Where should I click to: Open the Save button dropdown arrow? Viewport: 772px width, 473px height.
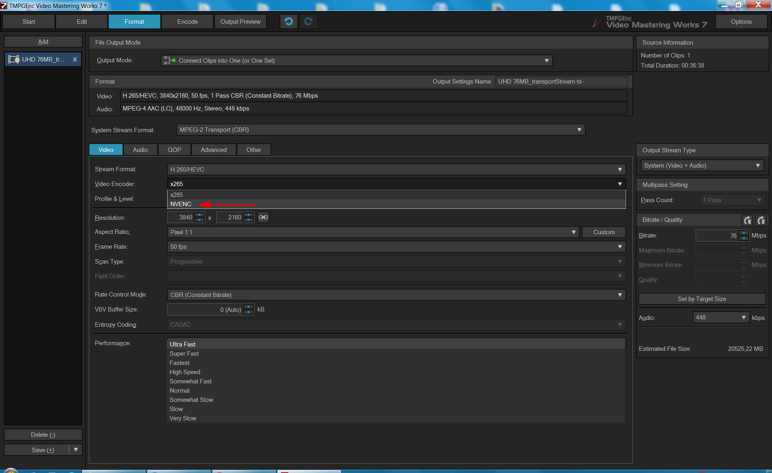[x=76, y=450]
